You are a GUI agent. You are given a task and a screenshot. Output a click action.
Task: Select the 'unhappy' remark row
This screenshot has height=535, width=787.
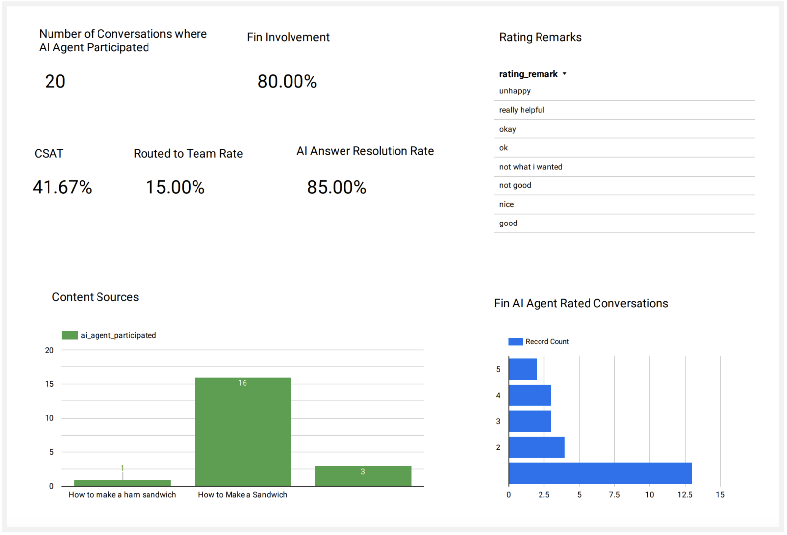pos(625,91)
